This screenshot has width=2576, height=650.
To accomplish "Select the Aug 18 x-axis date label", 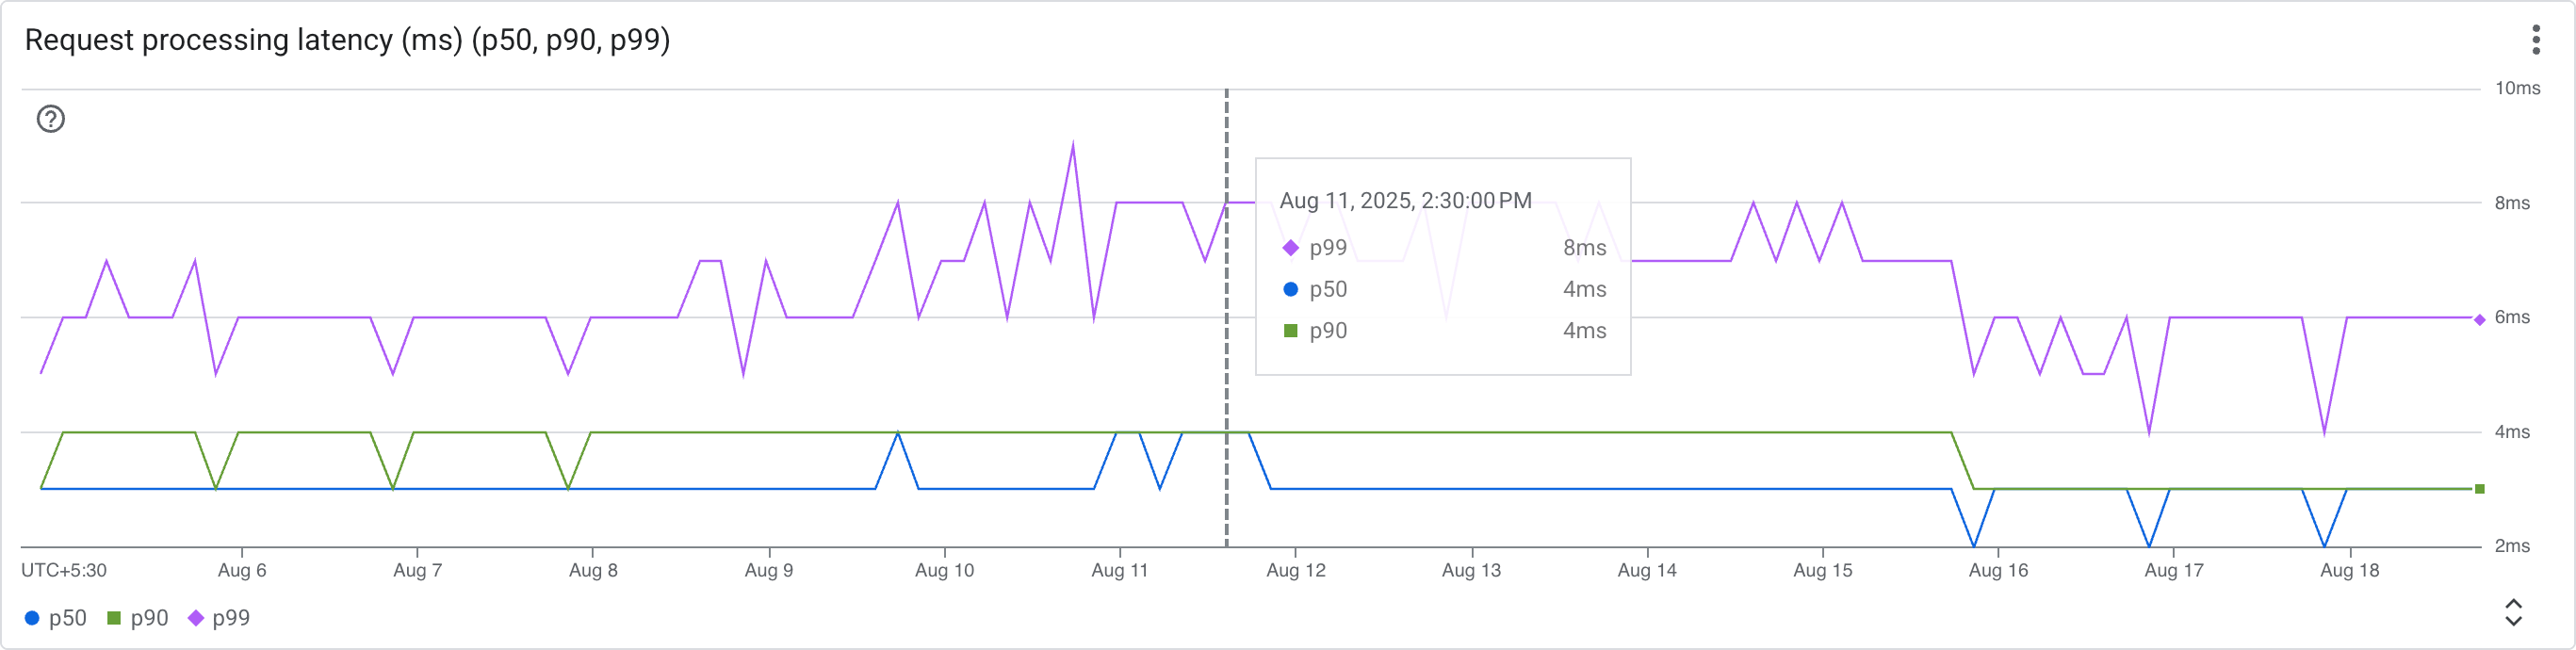I will point(2349,570).
